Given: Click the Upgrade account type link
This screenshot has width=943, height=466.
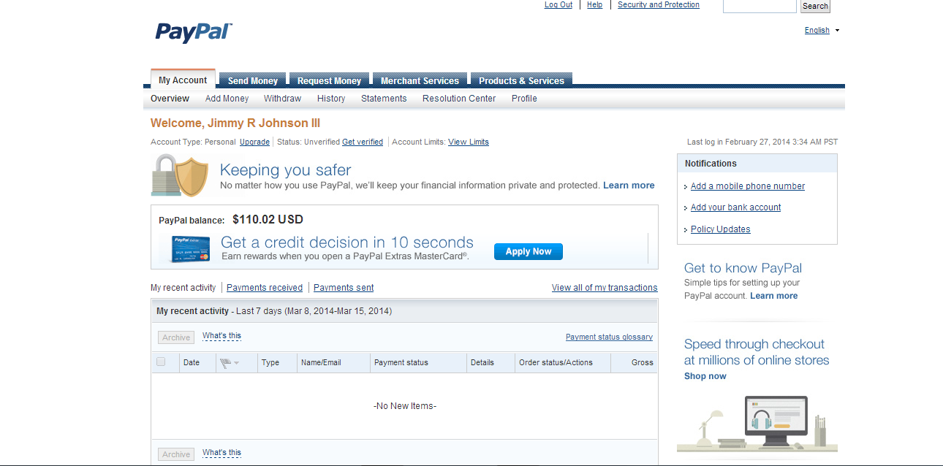Looking at the screenshot, I should [x=254, y=142].
